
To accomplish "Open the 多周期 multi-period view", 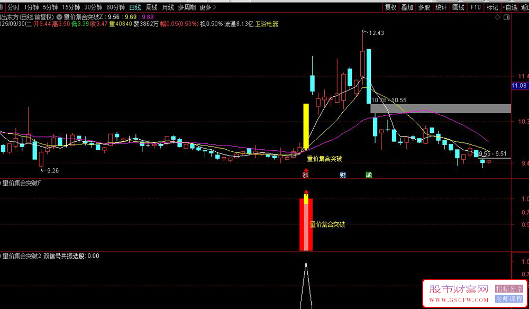I will [187, 7].
